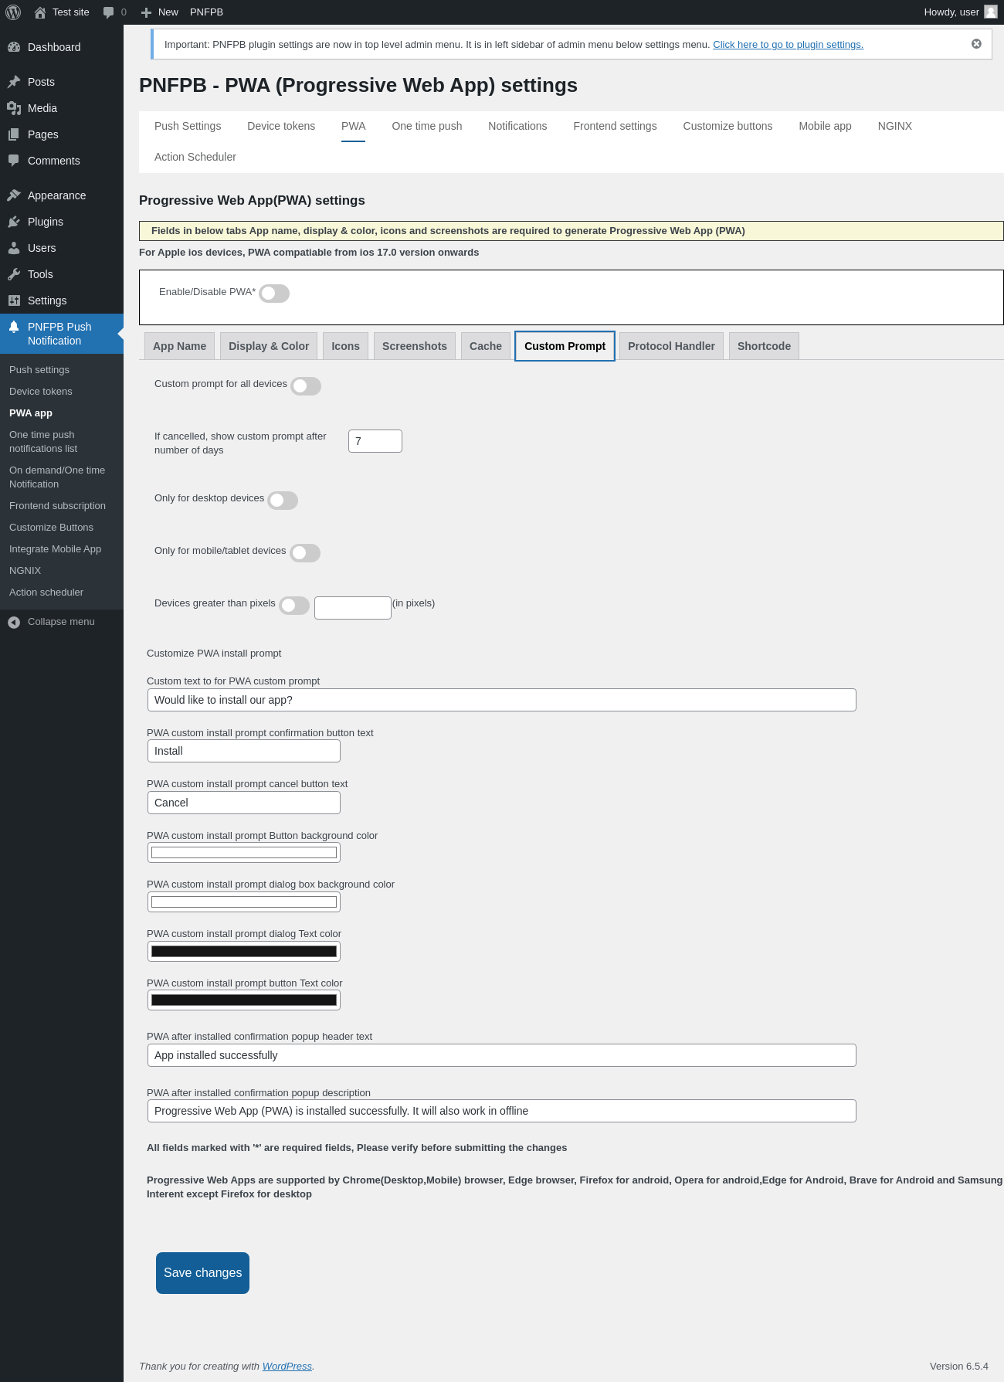Switch to NGINX top tab
Screen dimensions: 1004x1382
coord(895,126)
